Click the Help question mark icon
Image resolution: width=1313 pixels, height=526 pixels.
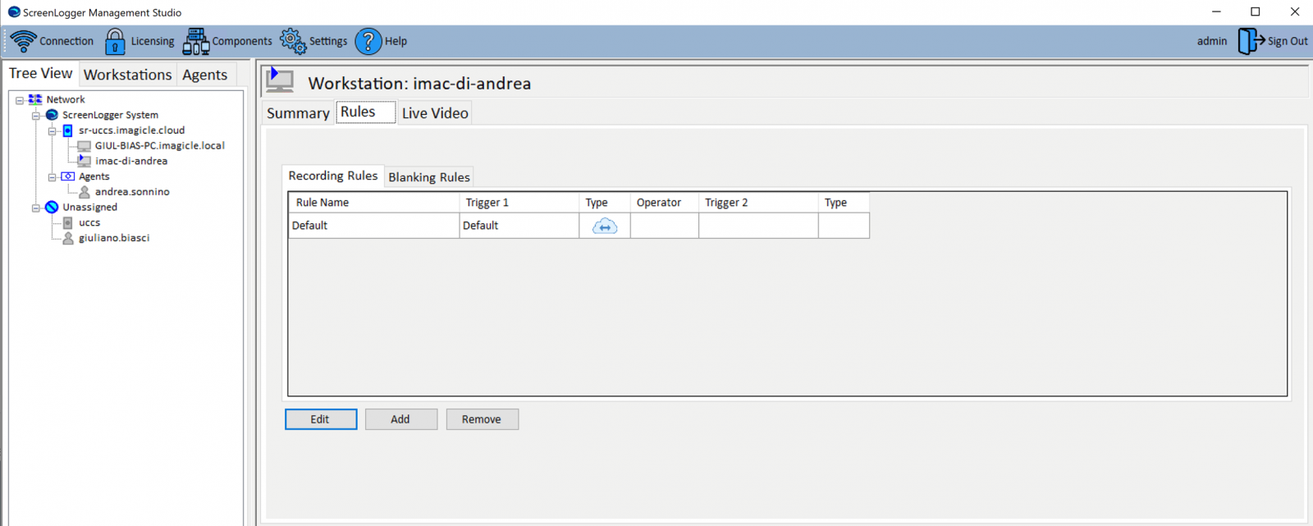click(x=368, y=41)
